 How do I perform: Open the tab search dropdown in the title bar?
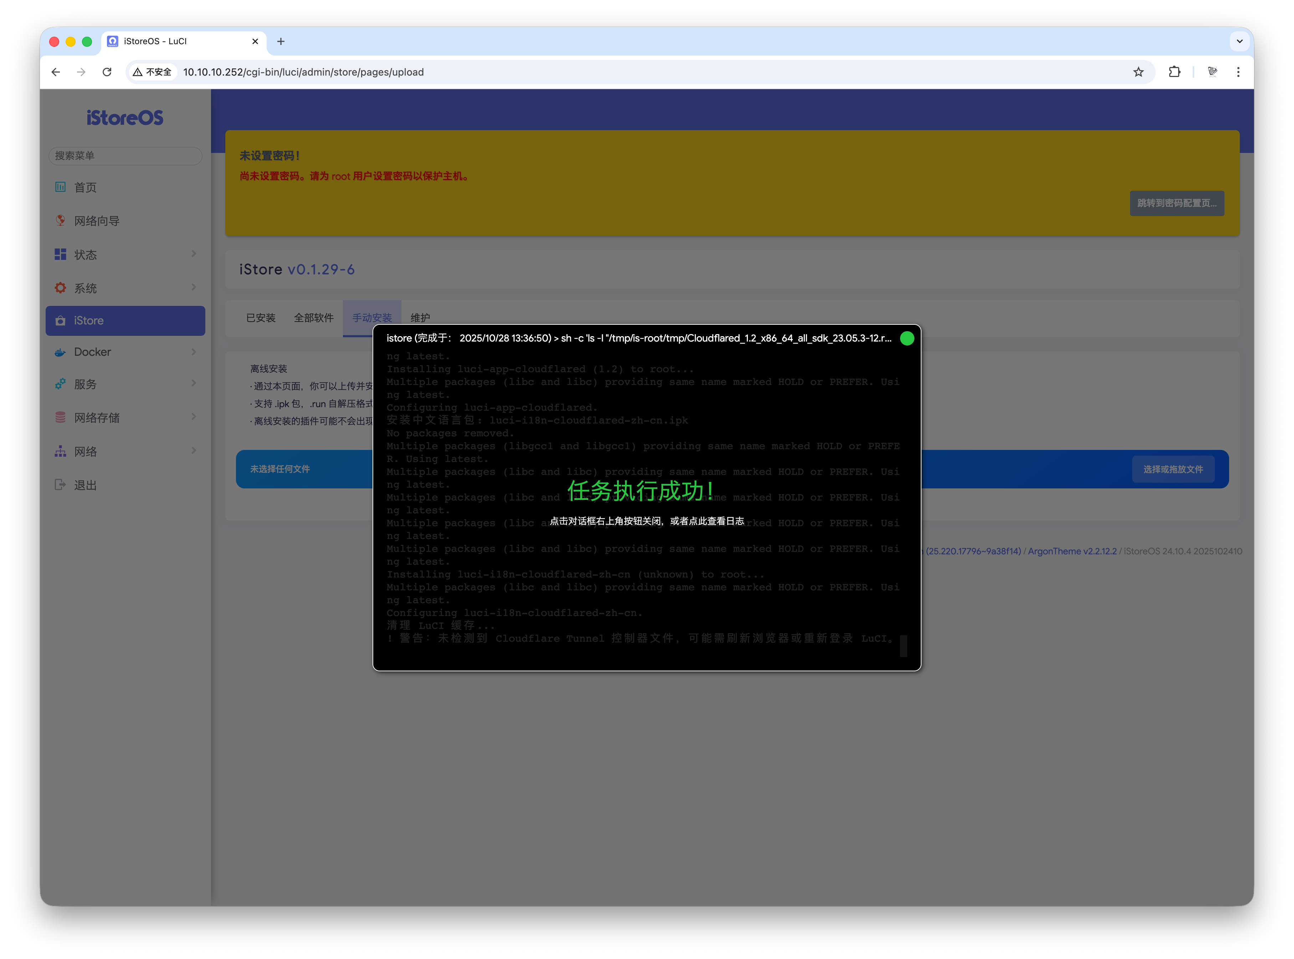pyautogui.click(x=1239, y=41)
